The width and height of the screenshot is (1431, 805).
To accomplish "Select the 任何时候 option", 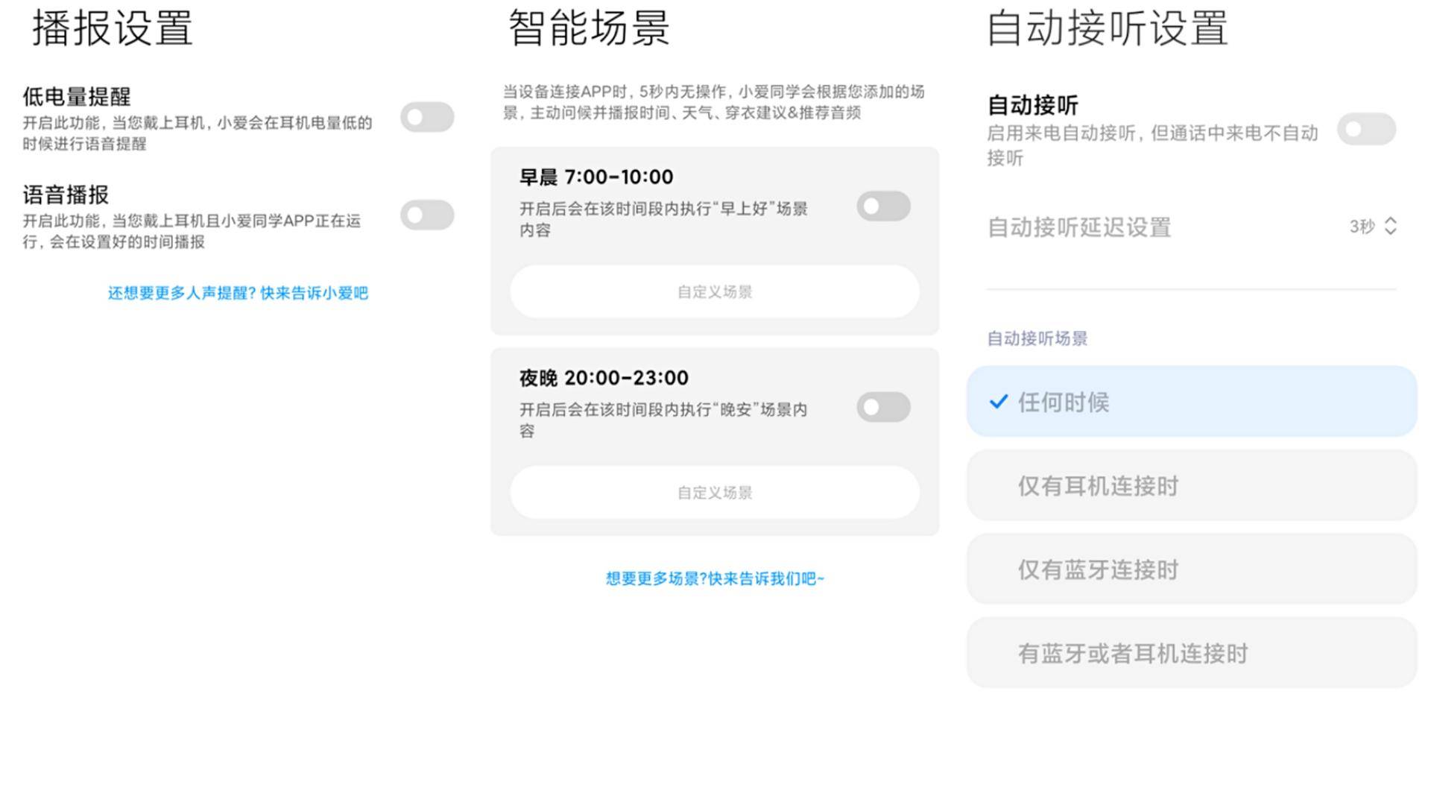I will [x=1191, y=402].
